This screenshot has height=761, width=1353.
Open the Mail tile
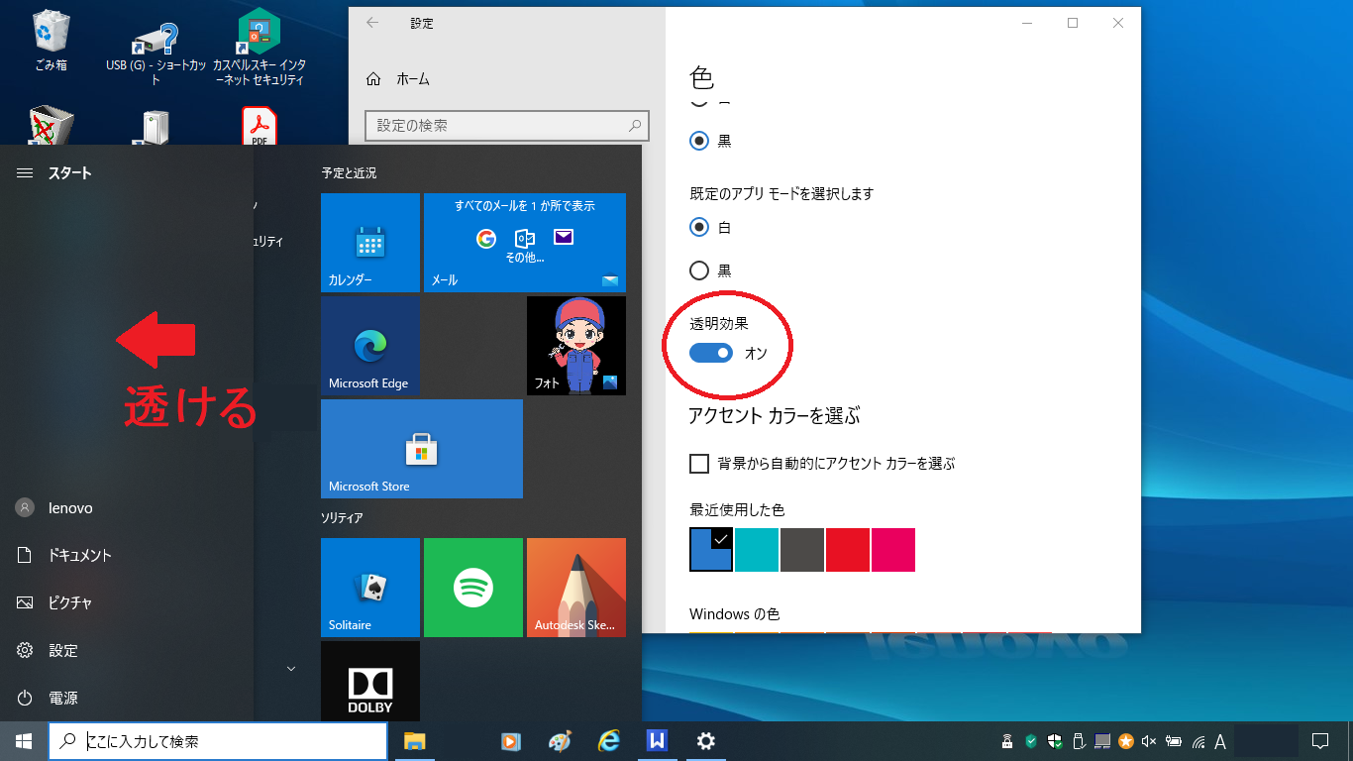[525, 243]
